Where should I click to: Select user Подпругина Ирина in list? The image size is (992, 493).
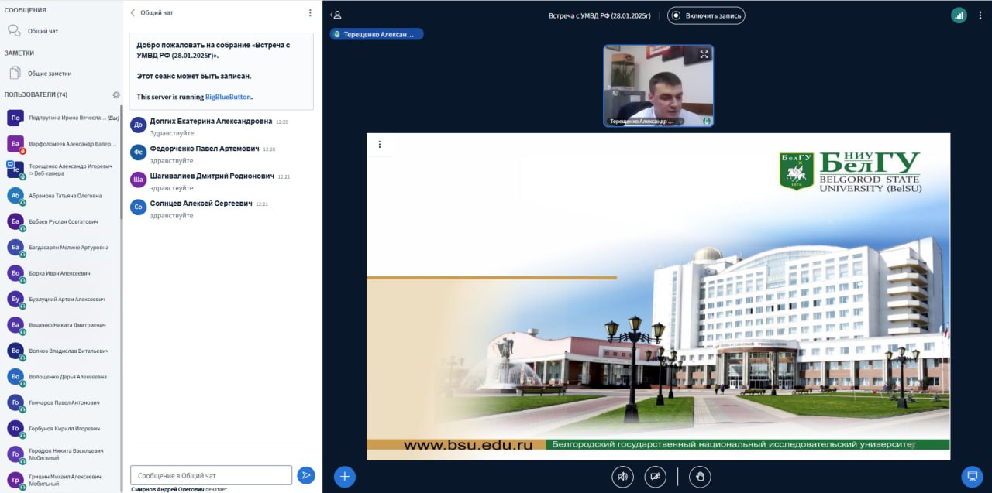(x=62, y=118)
